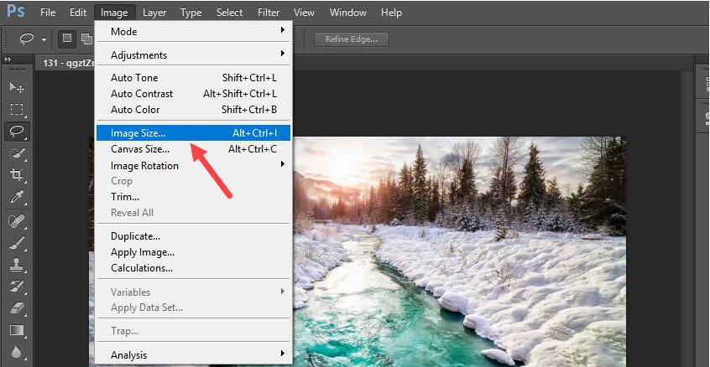Image resolution: width=710 pixels, height=367 pixels.
Task: Select the Gradient tool
Action: (16, 329)
